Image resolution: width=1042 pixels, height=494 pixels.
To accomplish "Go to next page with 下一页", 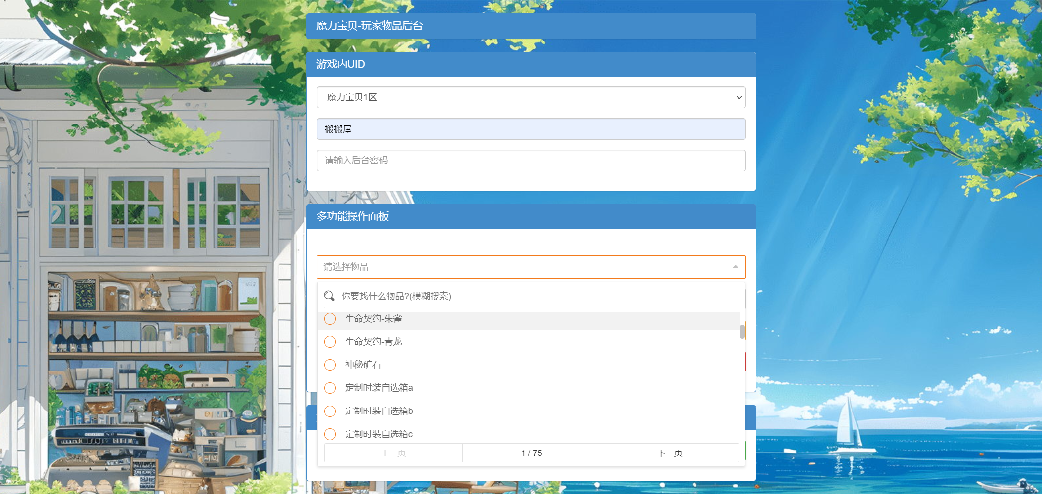I will (x=670, y=453).
